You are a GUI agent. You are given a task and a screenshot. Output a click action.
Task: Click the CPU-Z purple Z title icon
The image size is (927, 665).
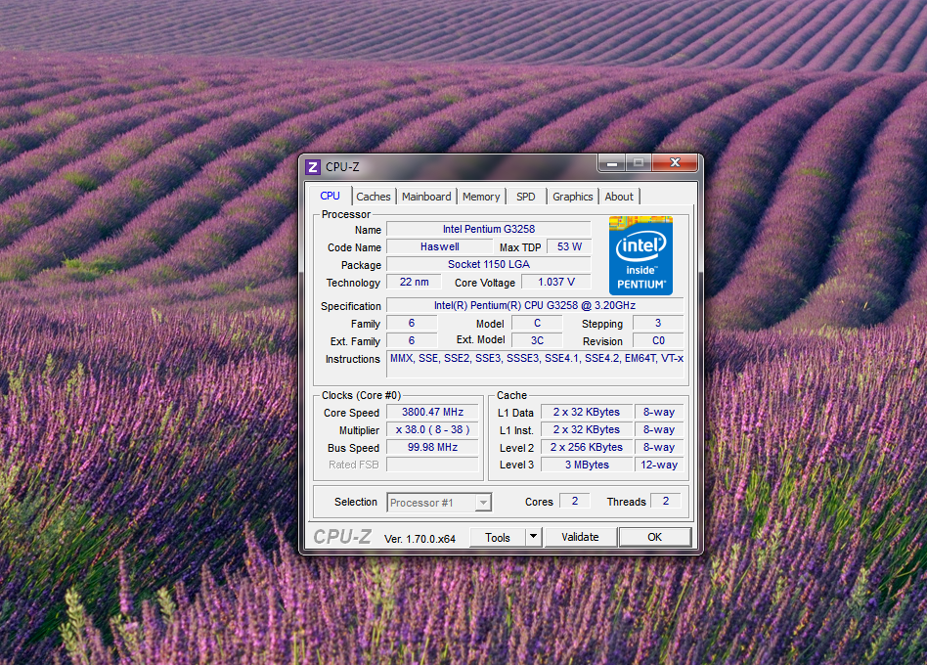(x=313, y=167)
